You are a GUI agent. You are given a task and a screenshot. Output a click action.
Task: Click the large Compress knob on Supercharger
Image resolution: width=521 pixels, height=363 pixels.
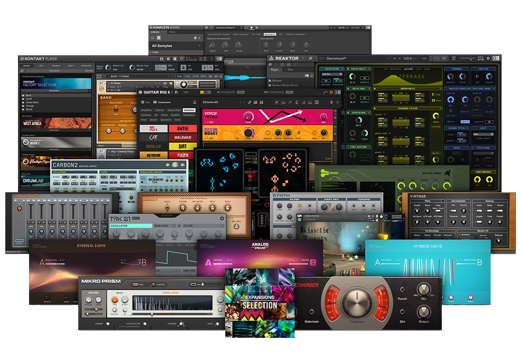357,302
